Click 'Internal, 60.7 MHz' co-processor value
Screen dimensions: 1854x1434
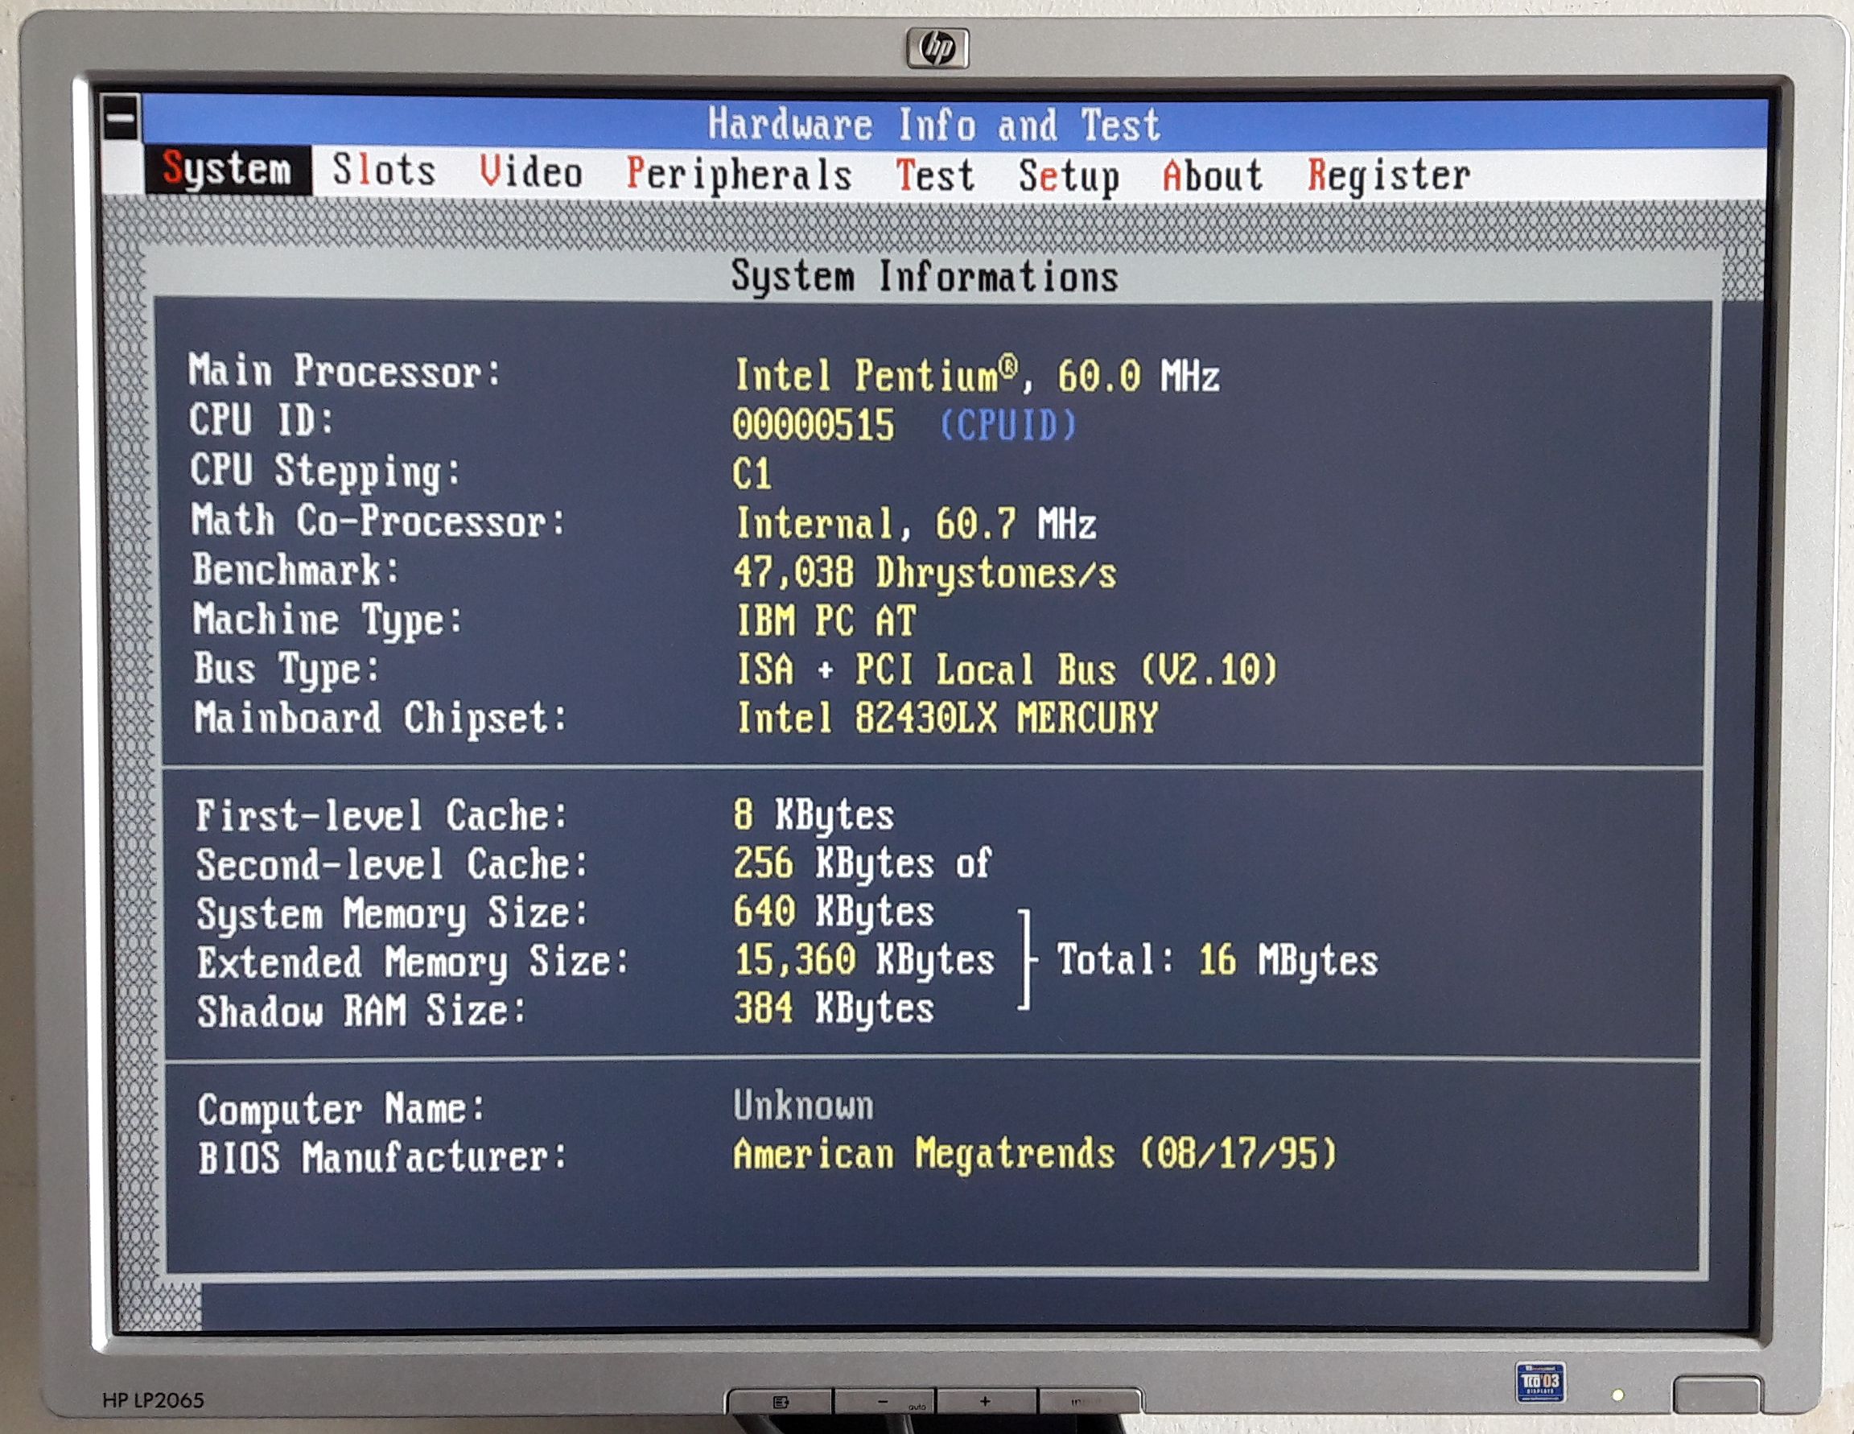tap(916, 523)
